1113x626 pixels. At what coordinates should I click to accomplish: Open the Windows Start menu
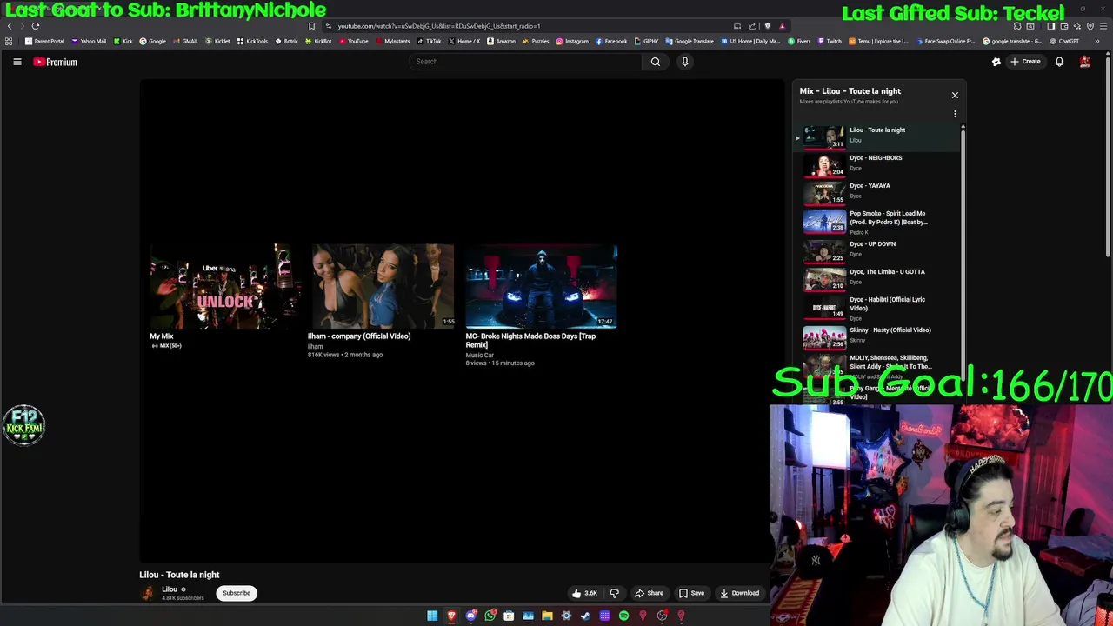432,616
